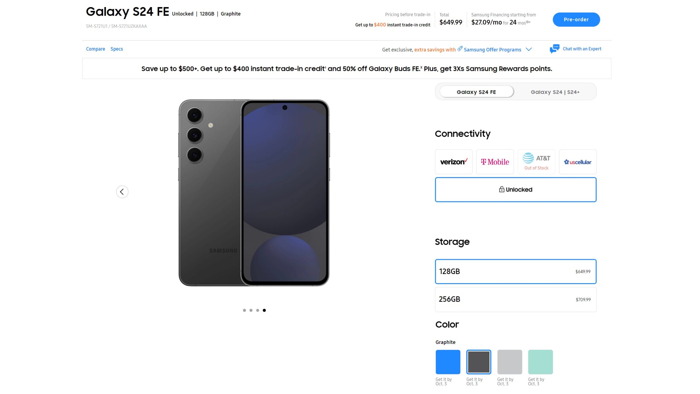This screenshot has height=394, width=700.
Task: Click the Pre-order button
Action: pyautogui.click(x=576, y=19)
